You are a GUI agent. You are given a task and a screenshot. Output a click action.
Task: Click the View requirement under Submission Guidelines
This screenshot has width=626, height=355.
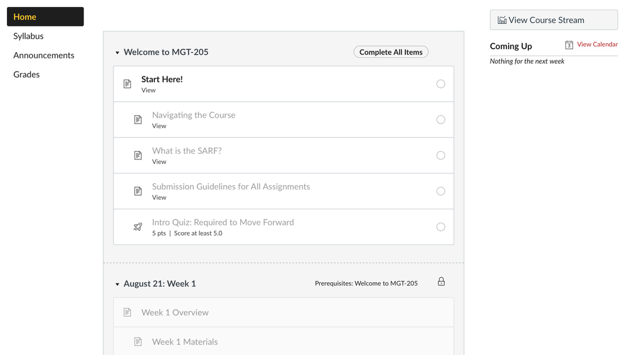pyautogui.click(x=159, y=198)
